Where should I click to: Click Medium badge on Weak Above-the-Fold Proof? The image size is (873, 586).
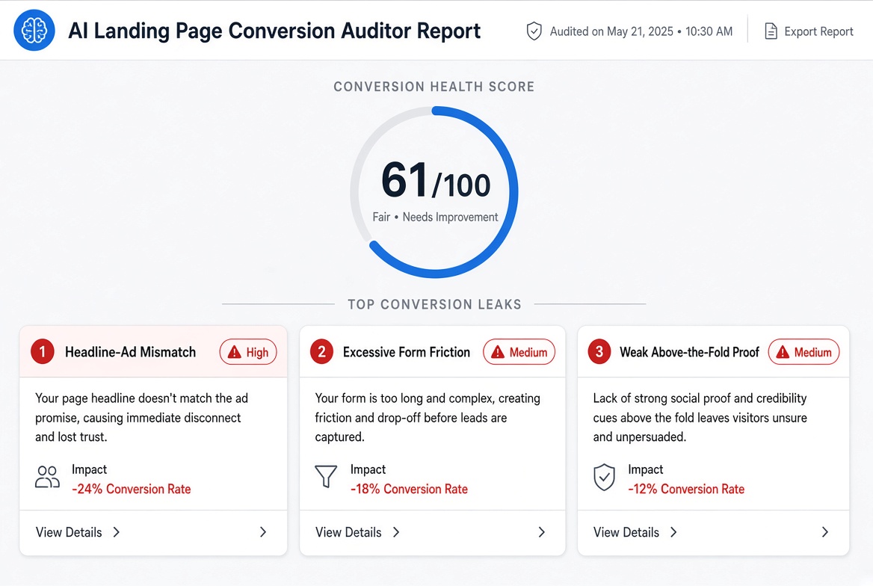point(803,352)
